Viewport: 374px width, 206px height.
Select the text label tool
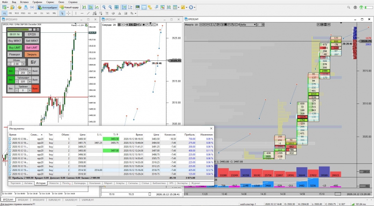click(107, 14)
